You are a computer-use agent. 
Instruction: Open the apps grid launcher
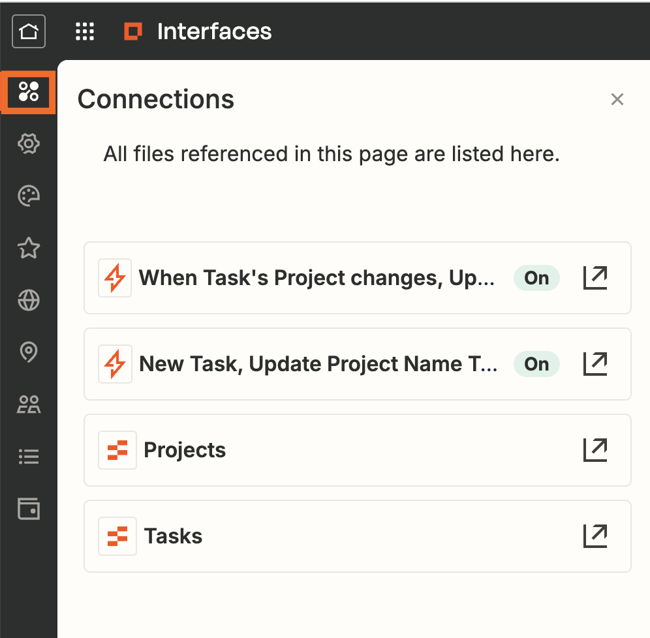point(85,31)
